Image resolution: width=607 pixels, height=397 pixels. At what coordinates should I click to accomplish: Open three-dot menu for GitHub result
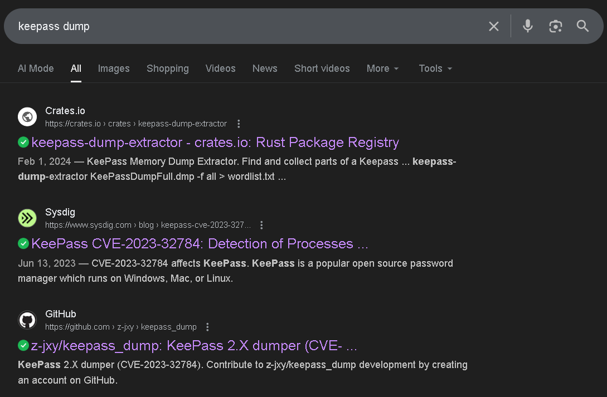click(x=208, y=327)
